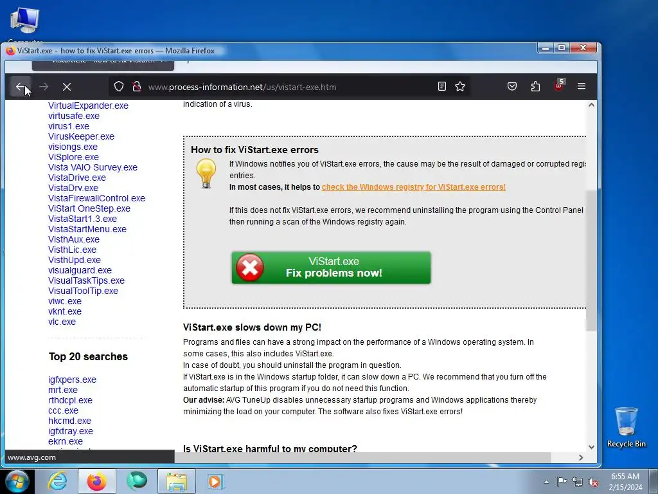Open Firefox hamburger application menu
The height and width of the screenshot is (494, 658).
tap(581, 87)
